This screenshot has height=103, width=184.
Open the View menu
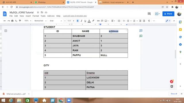tap(22, 16)
